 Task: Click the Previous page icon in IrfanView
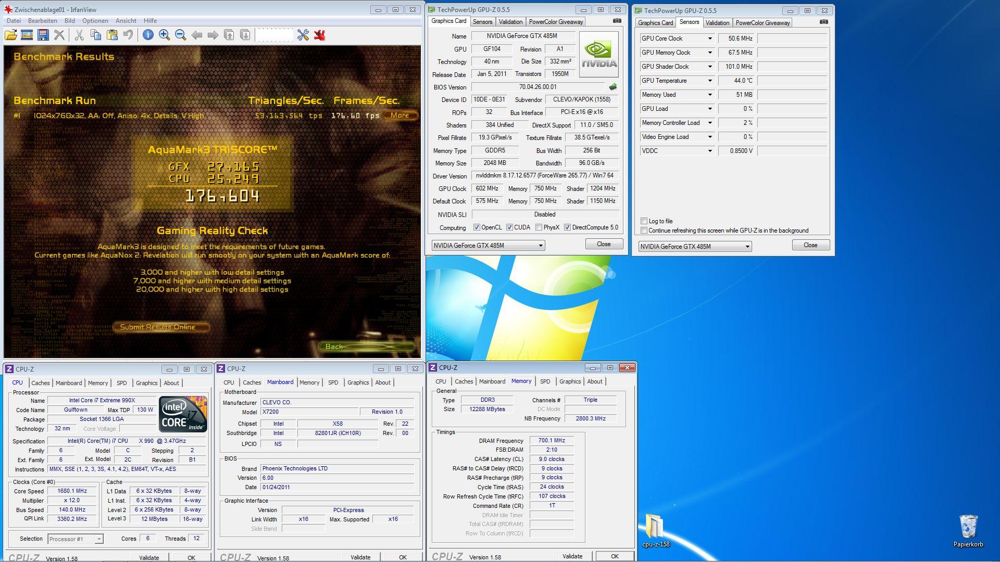229,35
